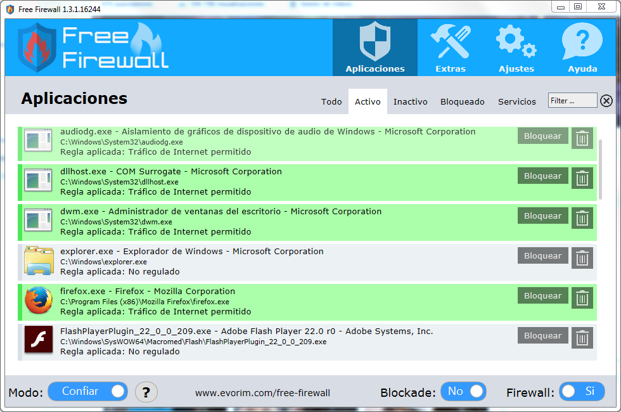Delete the firefox.exe rule with trash icon
The width and height of the screenshot is (621, 412).
582,298
